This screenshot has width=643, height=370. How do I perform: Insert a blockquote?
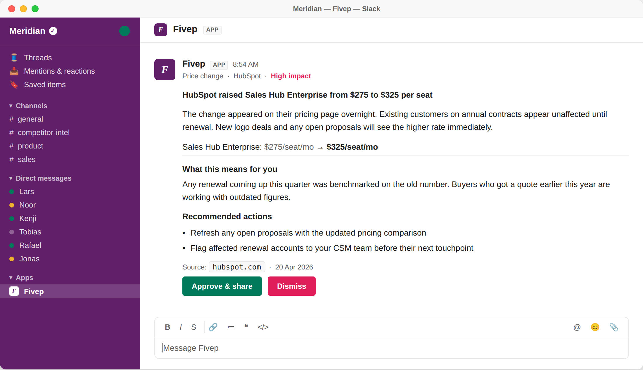click(x=246, y=326)
